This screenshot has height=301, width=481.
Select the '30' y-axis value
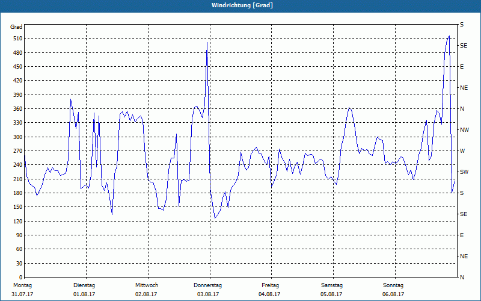point(19,263)
